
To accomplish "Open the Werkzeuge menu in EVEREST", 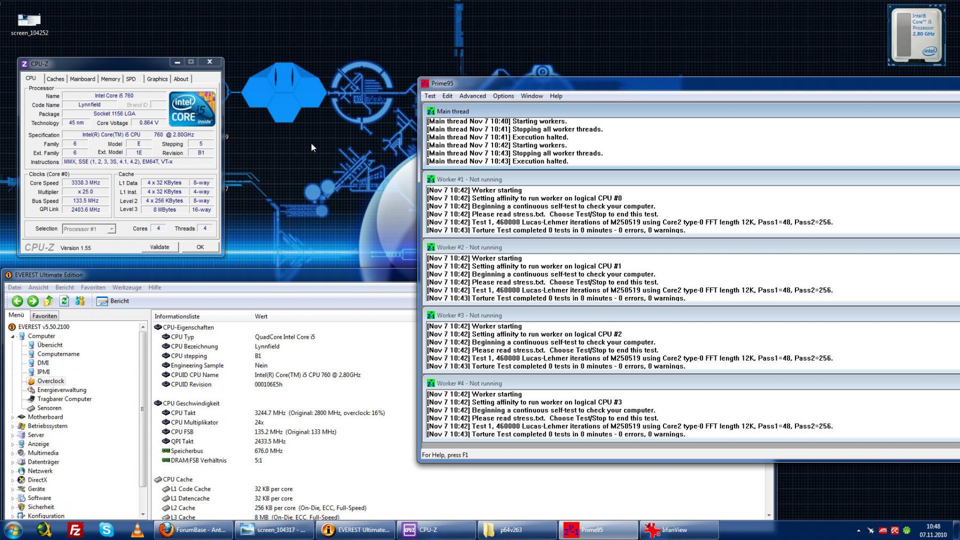I will click(x=127, y=287).
